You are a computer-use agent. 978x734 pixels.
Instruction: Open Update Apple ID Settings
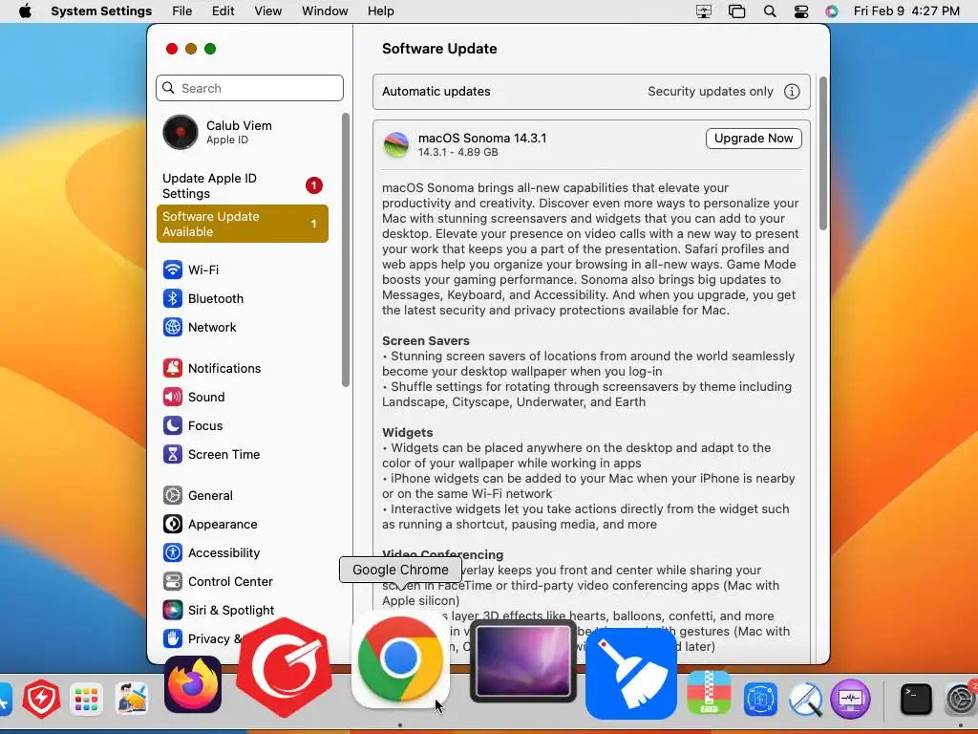pos(243,186)
